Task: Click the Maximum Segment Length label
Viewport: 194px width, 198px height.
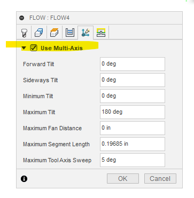Action: point(56,144)
